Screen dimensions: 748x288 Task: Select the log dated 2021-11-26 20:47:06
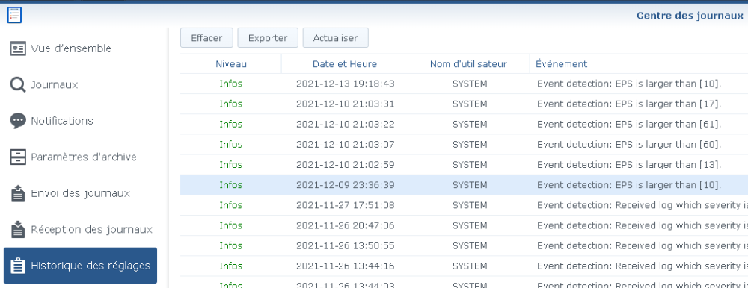[465, 225]
